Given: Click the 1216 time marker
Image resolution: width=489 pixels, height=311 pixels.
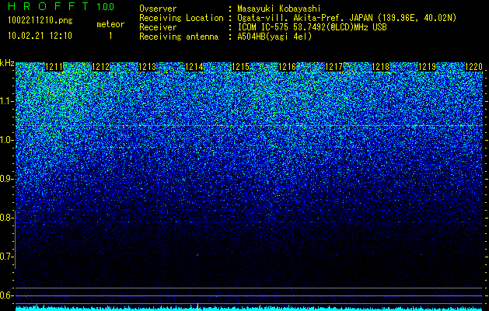Looking at the screenshot, I should tap(287, 67).
